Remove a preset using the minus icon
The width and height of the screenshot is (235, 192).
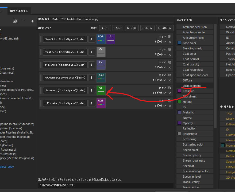(24, 21)
